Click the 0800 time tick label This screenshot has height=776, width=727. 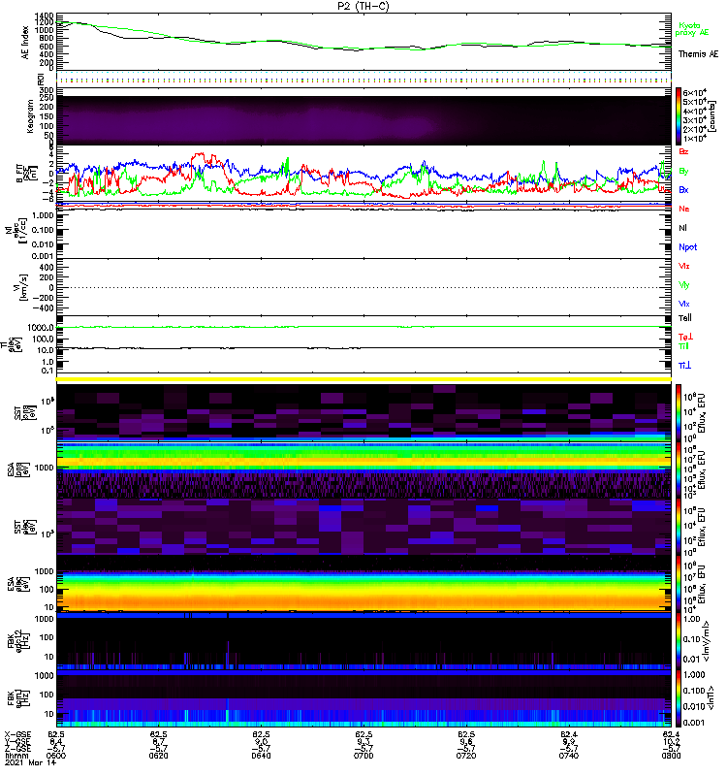pos(671,756)
